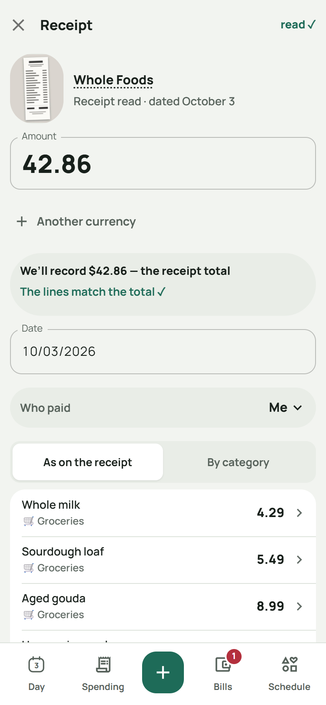
Task: Open the Day calendar icon in bottom bar
Action: [x=36, y=664]
